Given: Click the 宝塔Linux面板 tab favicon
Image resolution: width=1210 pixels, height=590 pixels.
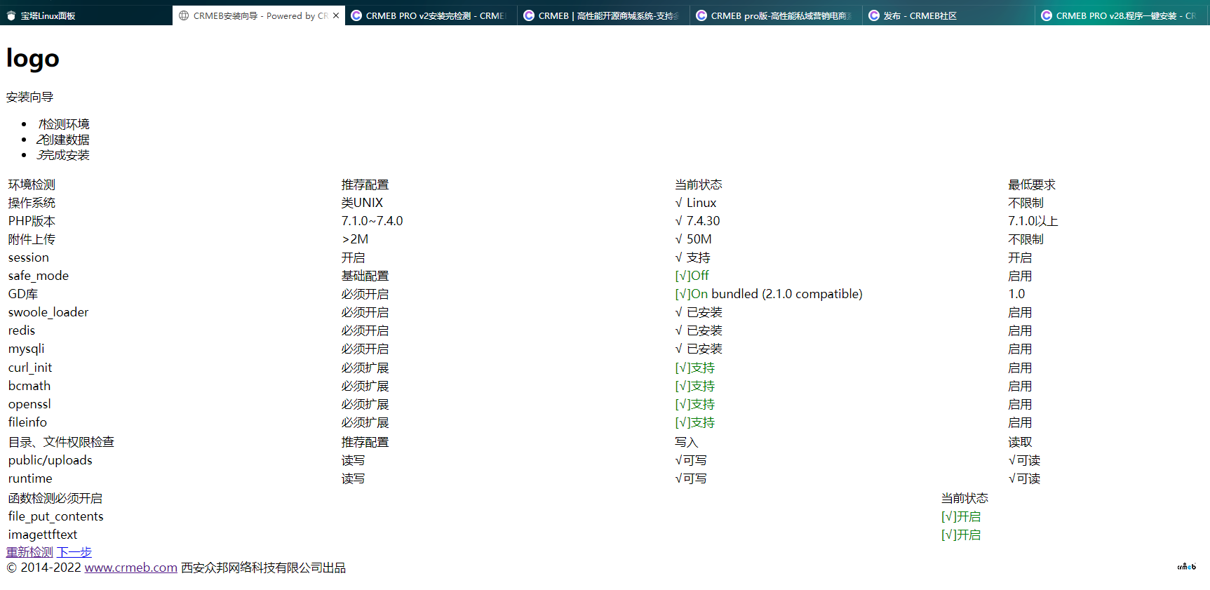Looking at the screenshot, I should [11, 15].
